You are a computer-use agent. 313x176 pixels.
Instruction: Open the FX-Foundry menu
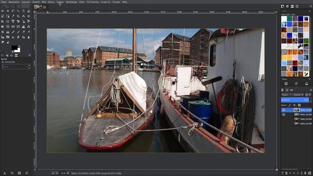pos(93,2)
